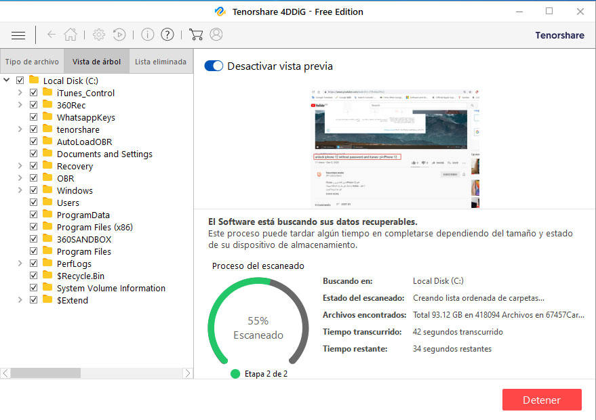
Task: Open help question mark icon
Action: [167, 35]
